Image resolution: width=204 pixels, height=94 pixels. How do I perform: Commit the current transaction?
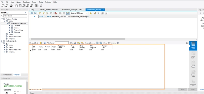pyautogui.click(x=60, y=13)
